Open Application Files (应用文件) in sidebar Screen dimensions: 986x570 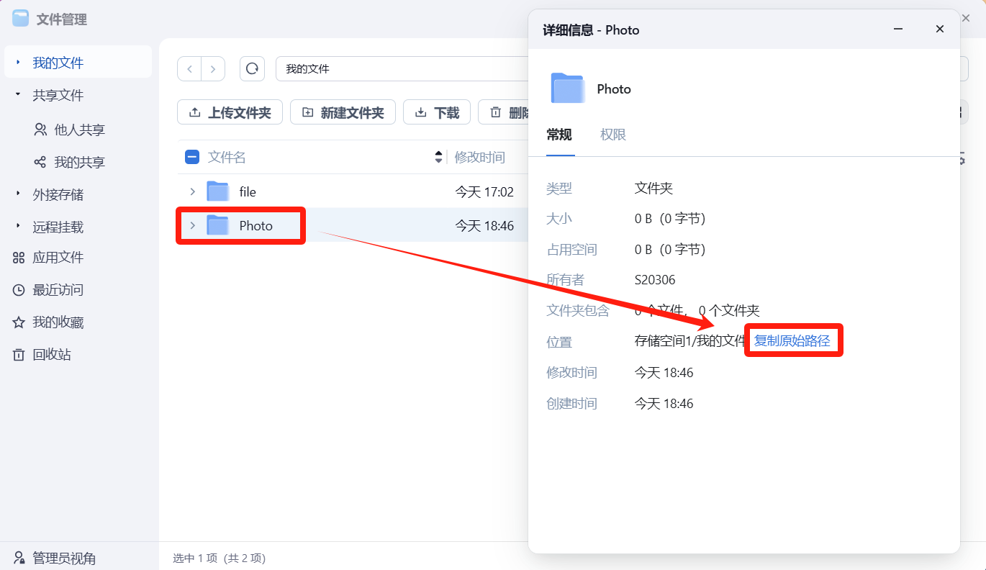click(58, 258)
